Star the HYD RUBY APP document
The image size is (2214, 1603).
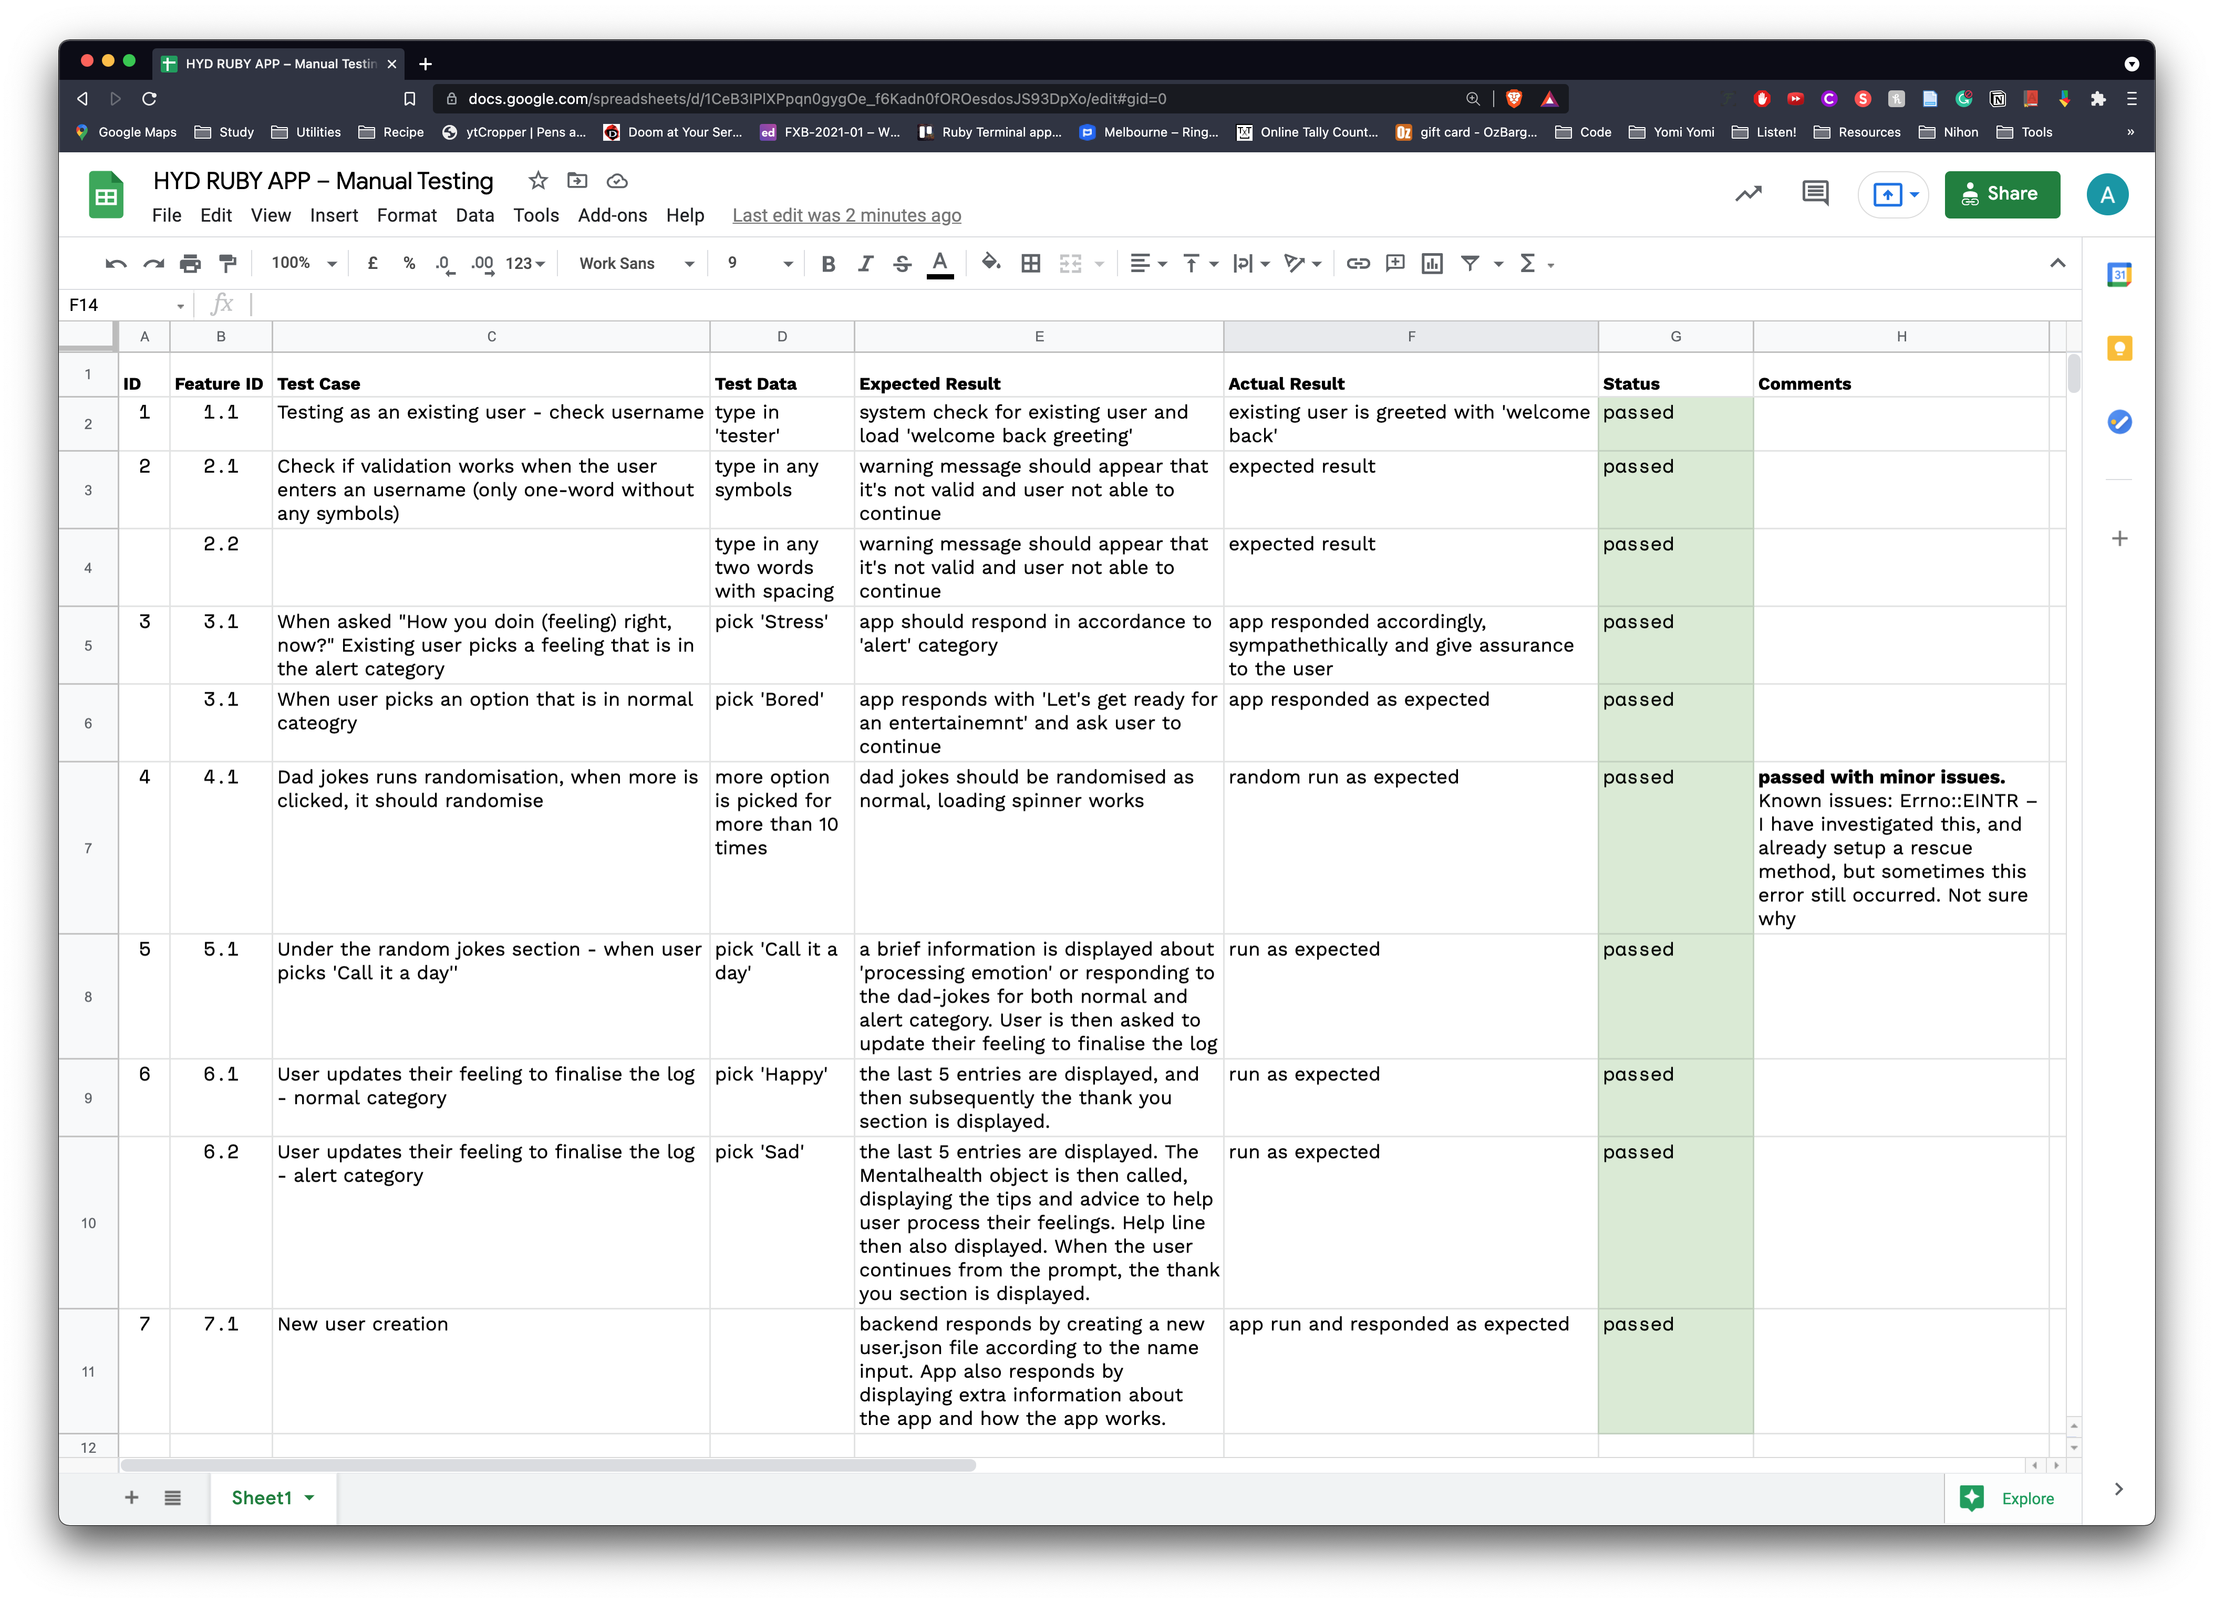coord(538,181)
